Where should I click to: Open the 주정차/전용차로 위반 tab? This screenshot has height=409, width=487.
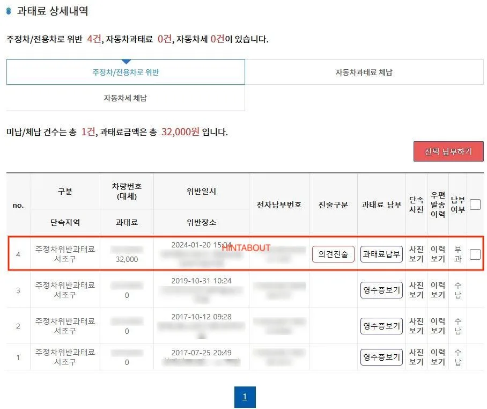(126, 72)
